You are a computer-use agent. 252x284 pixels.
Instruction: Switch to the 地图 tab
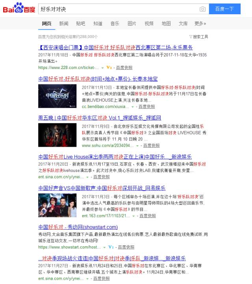[x=166, y=24]
